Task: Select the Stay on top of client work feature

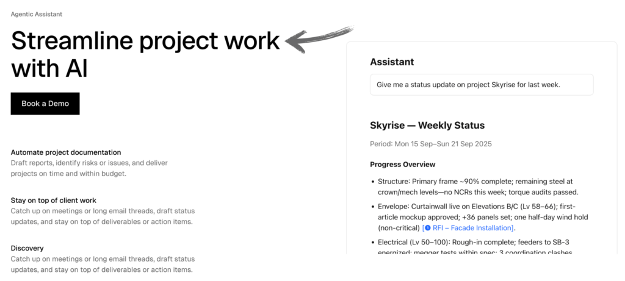Action: (54, 200)
